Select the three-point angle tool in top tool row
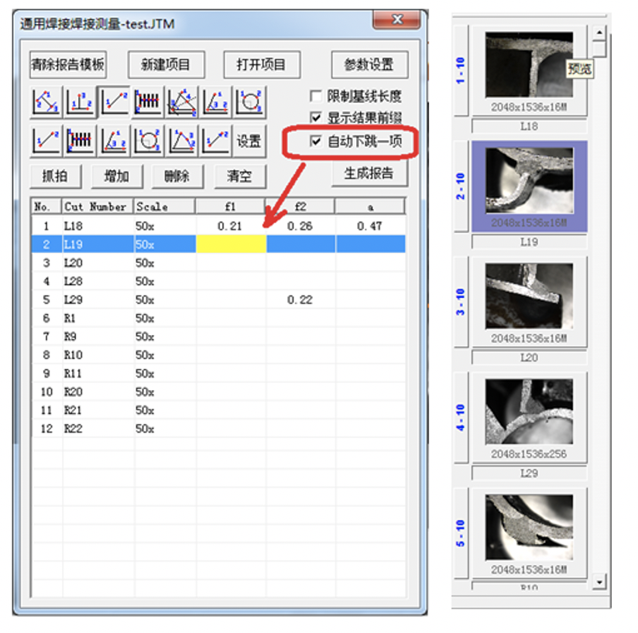Screen dimensions: 638x633 tap(215, 101)
